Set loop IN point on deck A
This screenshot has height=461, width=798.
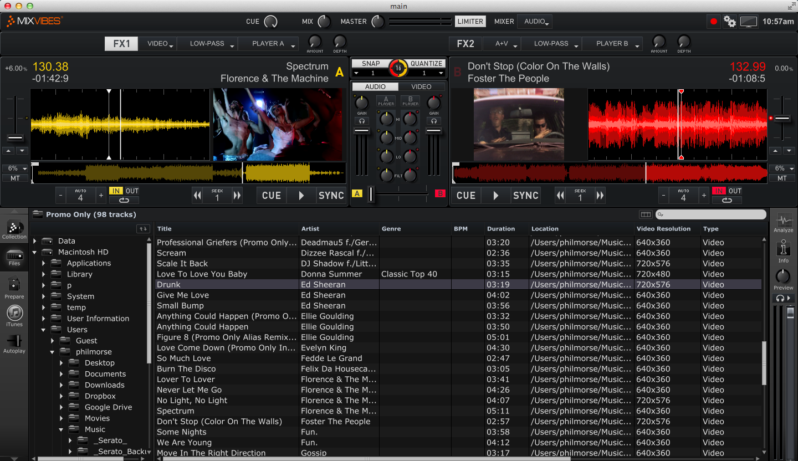116,191
